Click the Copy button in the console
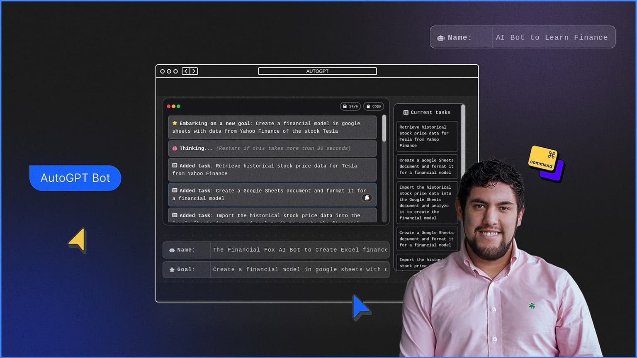The height and width of the screenshot is (358, 637). pyautogui.click(x=374, y=106)
